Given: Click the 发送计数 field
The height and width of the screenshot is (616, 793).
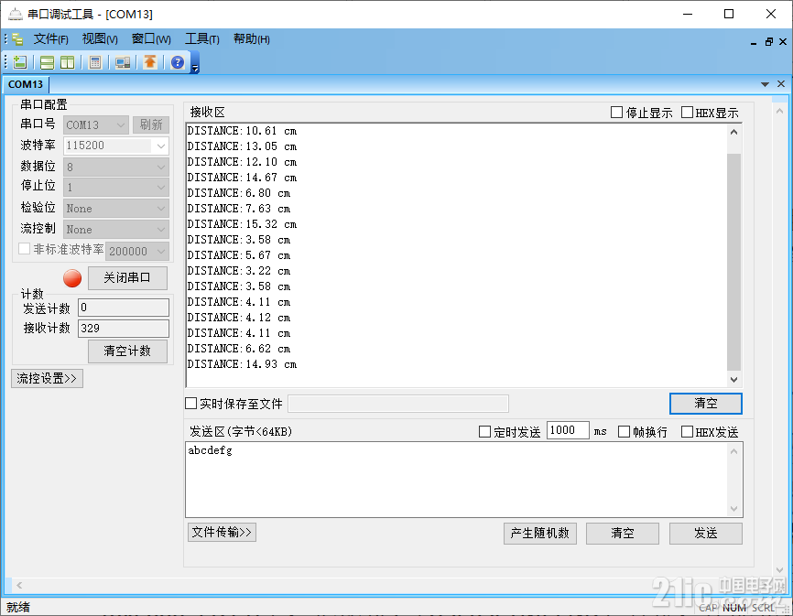Looking at the screenshot, I should pos(124,308).
